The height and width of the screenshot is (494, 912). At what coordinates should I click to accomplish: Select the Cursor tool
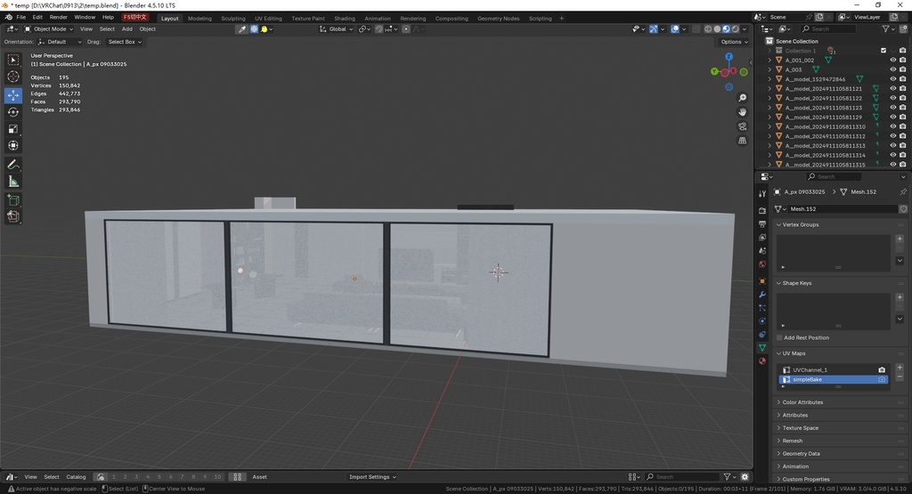click(12, 77)
